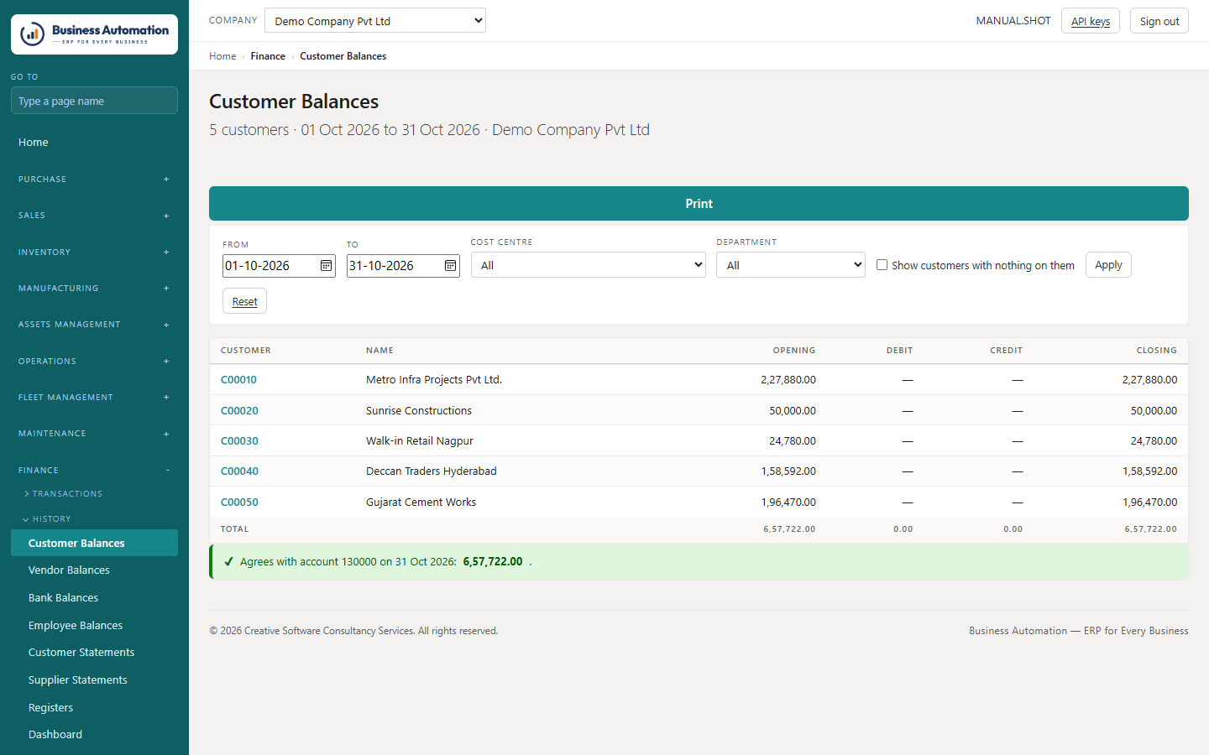Focus the Go To page name field
The image size is (1209, 755).
94,101
